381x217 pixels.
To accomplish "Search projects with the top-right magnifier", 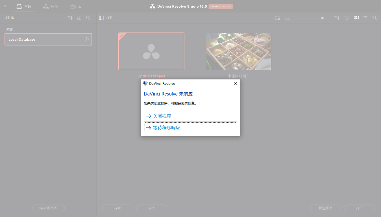I will [375, 18].
